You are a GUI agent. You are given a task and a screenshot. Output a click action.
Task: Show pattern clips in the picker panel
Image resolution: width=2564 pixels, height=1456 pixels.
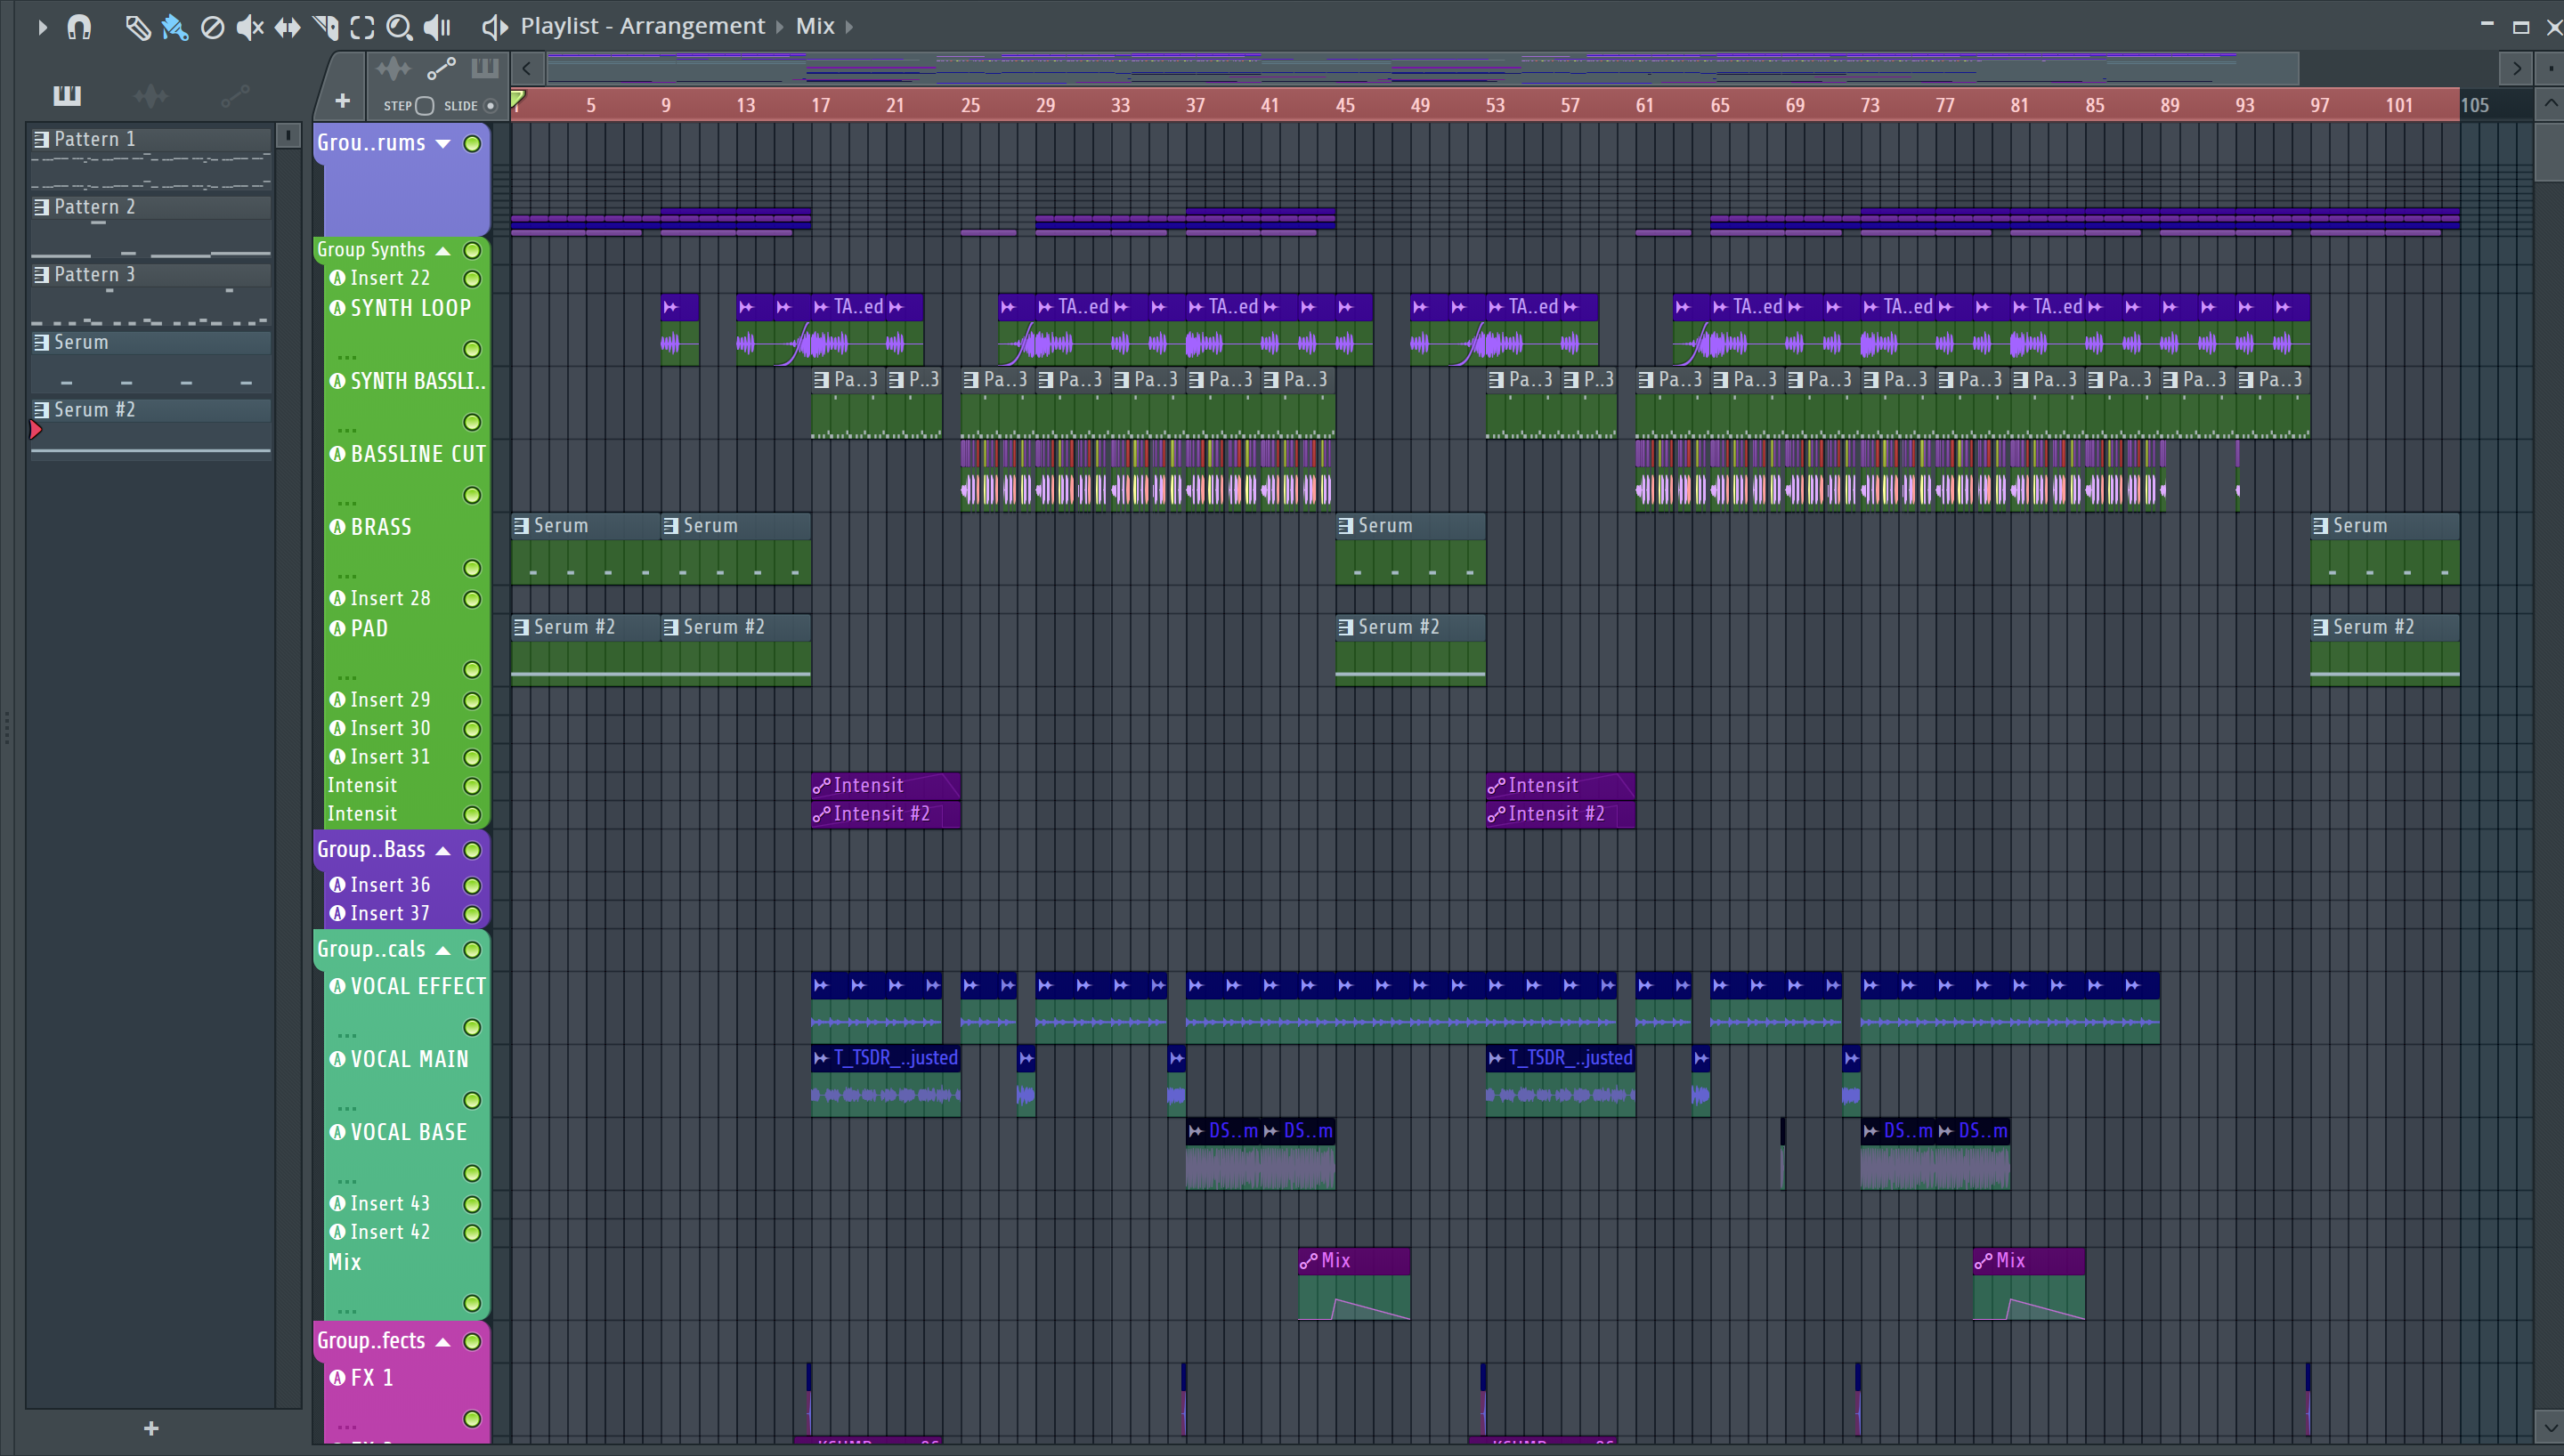[x=67, y=96]
